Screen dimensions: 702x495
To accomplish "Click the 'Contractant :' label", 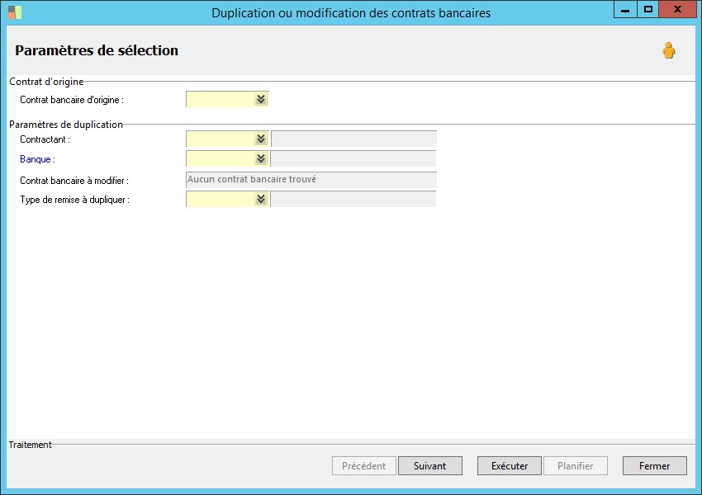I will click(x=45, y=139).
